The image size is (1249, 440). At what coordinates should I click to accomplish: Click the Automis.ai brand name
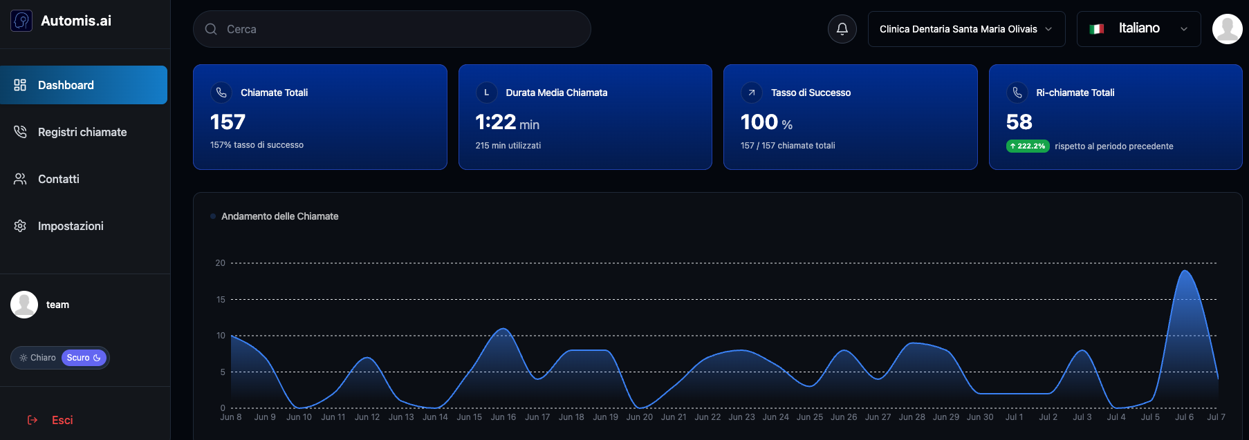76,21
